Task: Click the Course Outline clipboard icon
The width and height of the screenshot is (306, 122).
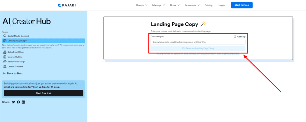Action: pos(5,57)
